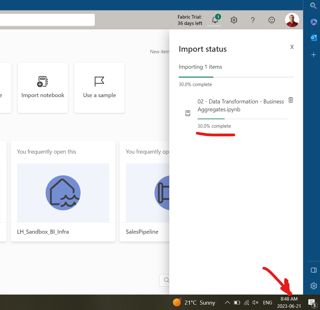Open Outlook from the Edge sidebar

click(x=313, y=38)
